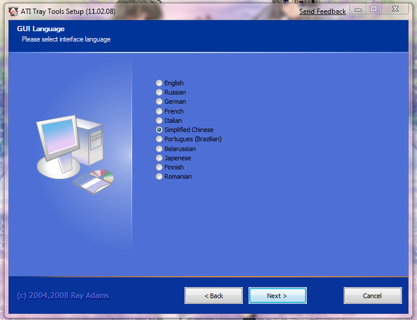This screenshot has height=320, width=417.
Task: Choose the German radio button
Action: pyautogui.click(x=171, y=102)
